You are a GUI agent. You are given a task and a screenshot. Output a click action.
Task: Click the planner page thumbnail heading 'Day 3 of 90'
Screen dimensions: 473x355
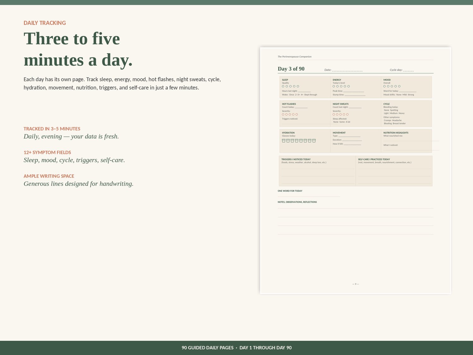point(291,69)
